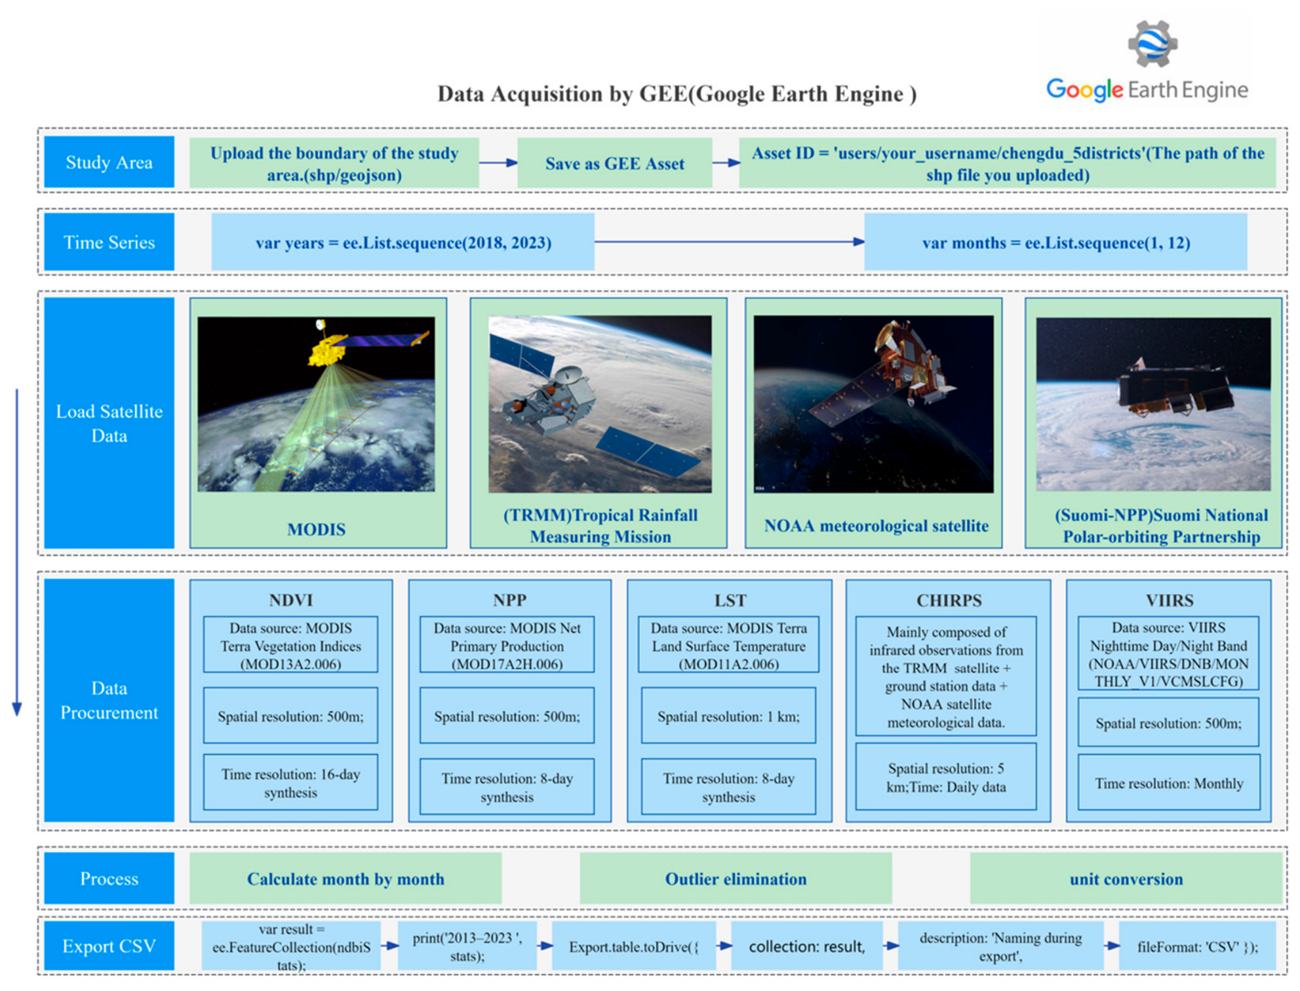Click 'Time resolution: Monthly' box

[x=1168, y=783]
